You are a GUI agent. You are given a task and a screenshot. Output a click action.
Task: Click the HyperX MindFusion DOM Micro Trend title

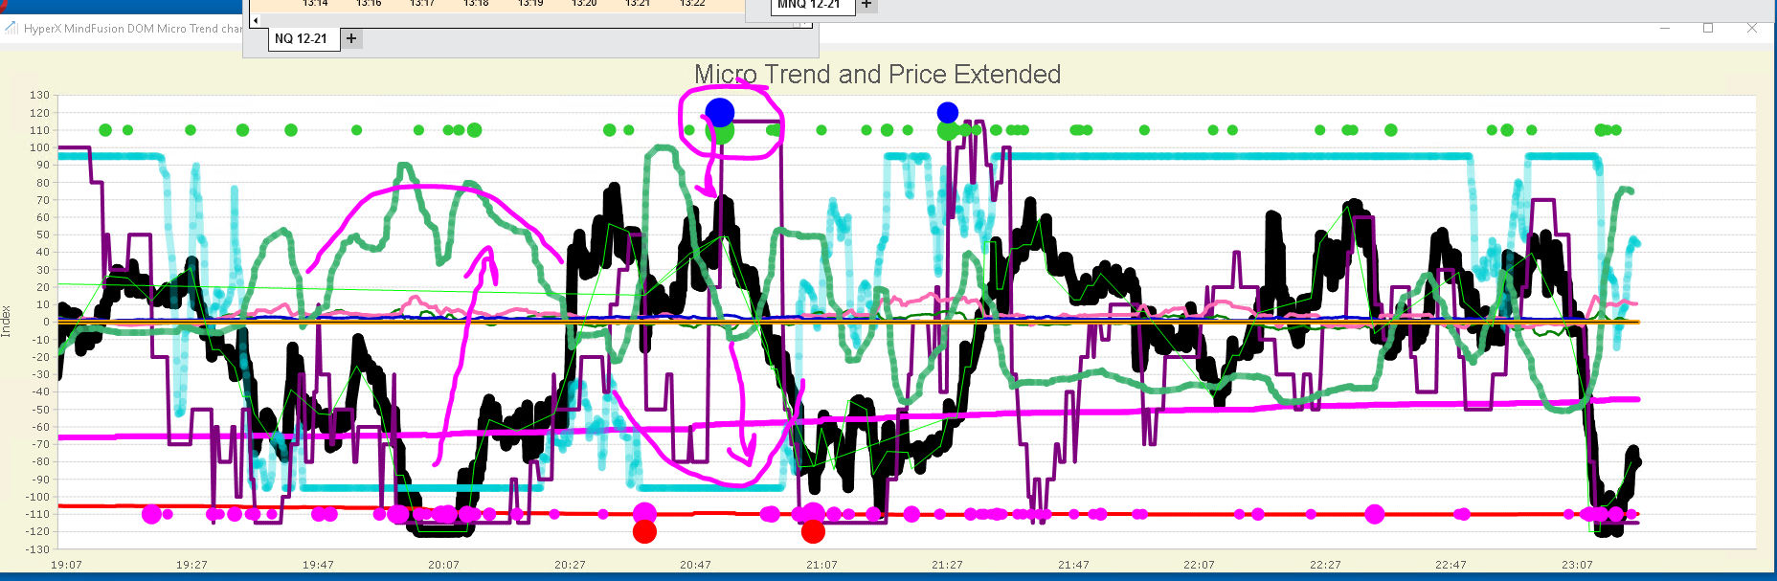133,29
